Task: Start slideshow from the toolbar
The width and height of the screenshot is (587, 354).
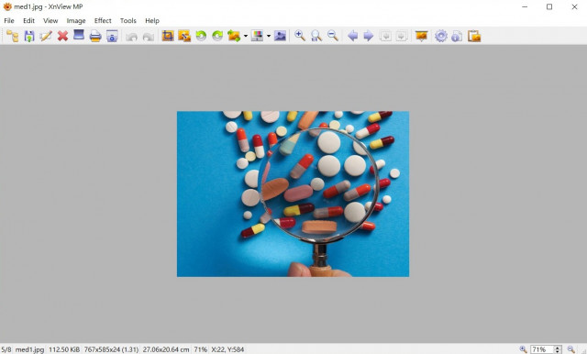Action: point(422,36)
